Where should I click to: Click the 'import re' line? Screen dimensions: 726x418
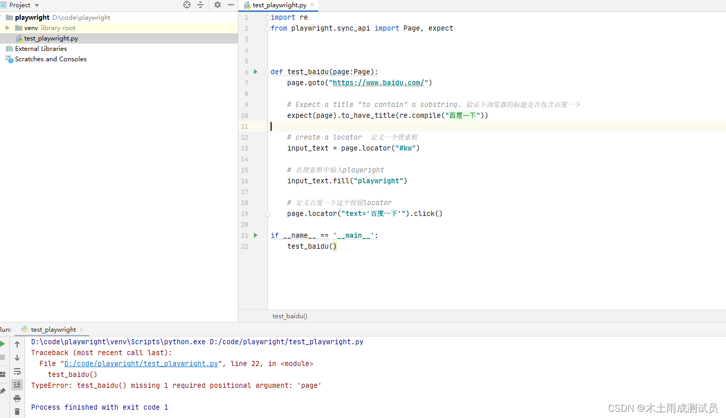pyautogui.click(x=289, y=17)
